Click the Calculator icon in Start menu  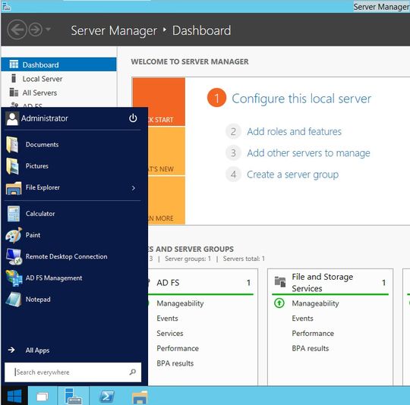point(14,214)
